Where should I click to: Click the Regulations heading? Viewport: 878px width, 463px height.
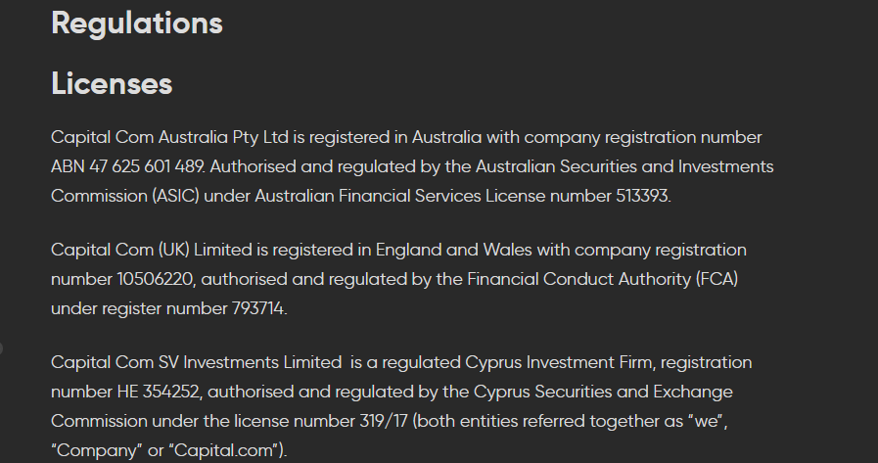click(x=137, y=24)
